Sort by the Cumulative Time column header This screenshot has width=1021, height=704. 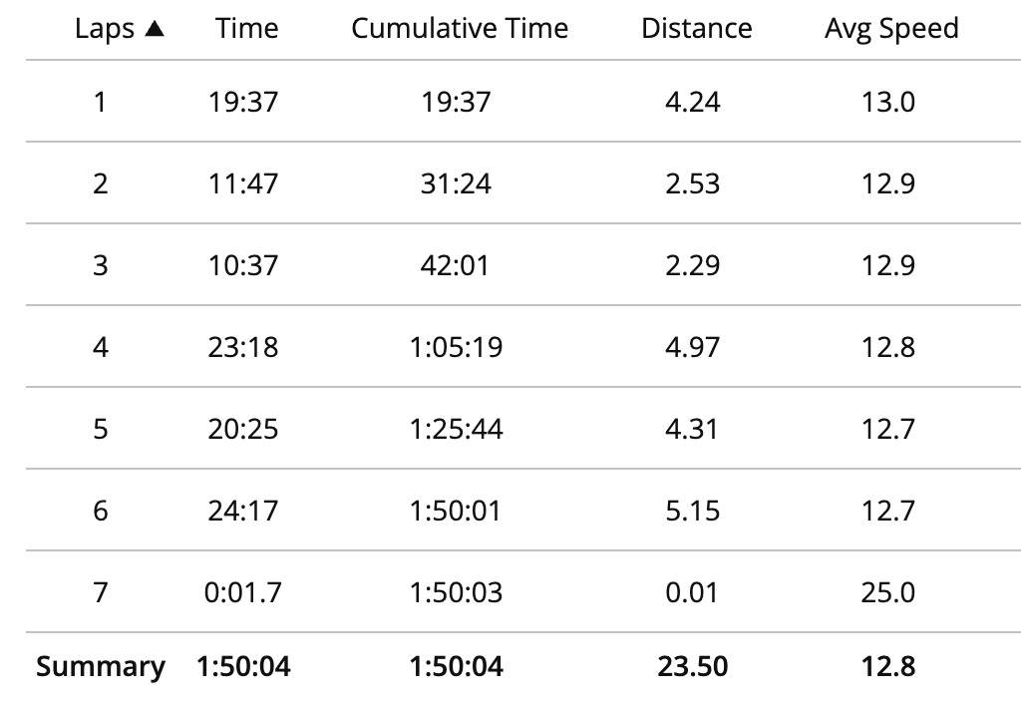pyautogui.click(x=460, y=28)
